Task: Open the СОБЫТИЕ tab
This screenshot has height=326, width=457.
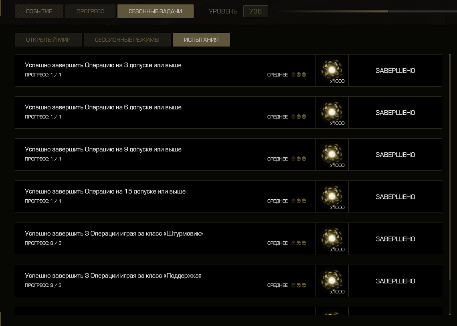Action: tap(39, 11)
